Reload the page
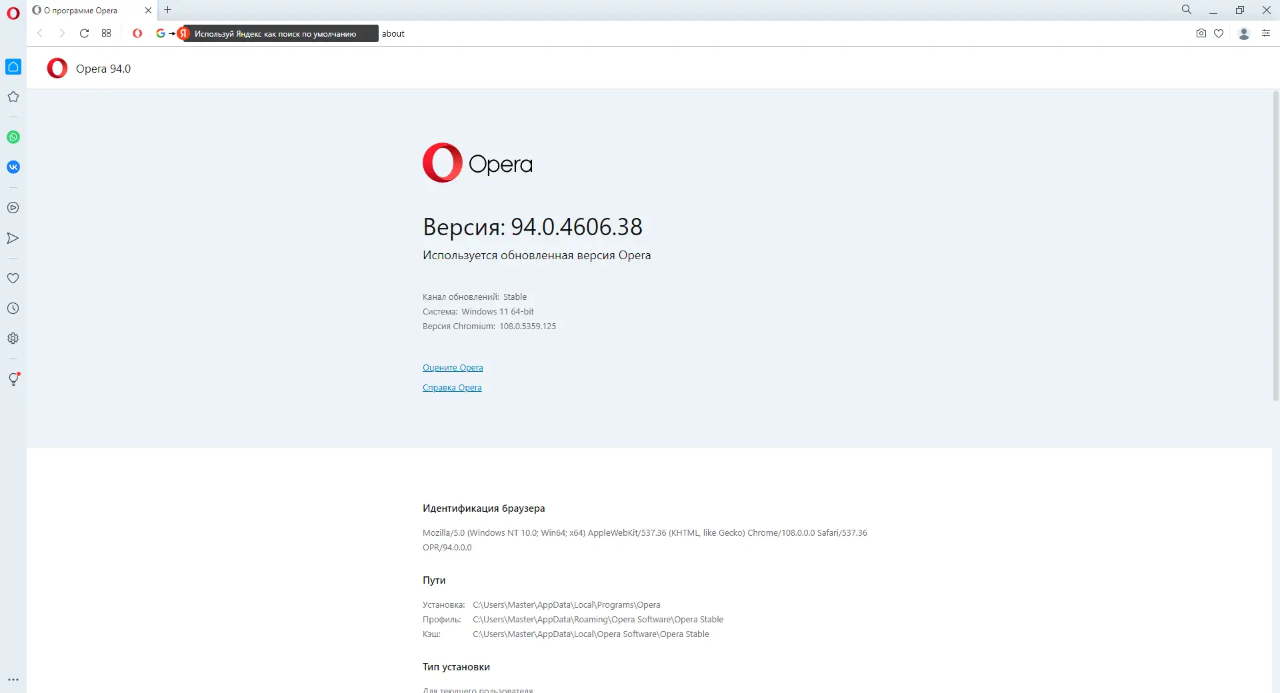The width and height of the screenshot is (1280, 693). pos(84,33)
